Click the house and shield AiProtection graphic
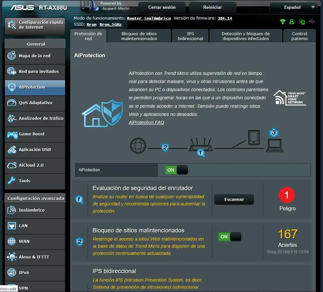The image size is (323, 292). (x=102, y=113)
